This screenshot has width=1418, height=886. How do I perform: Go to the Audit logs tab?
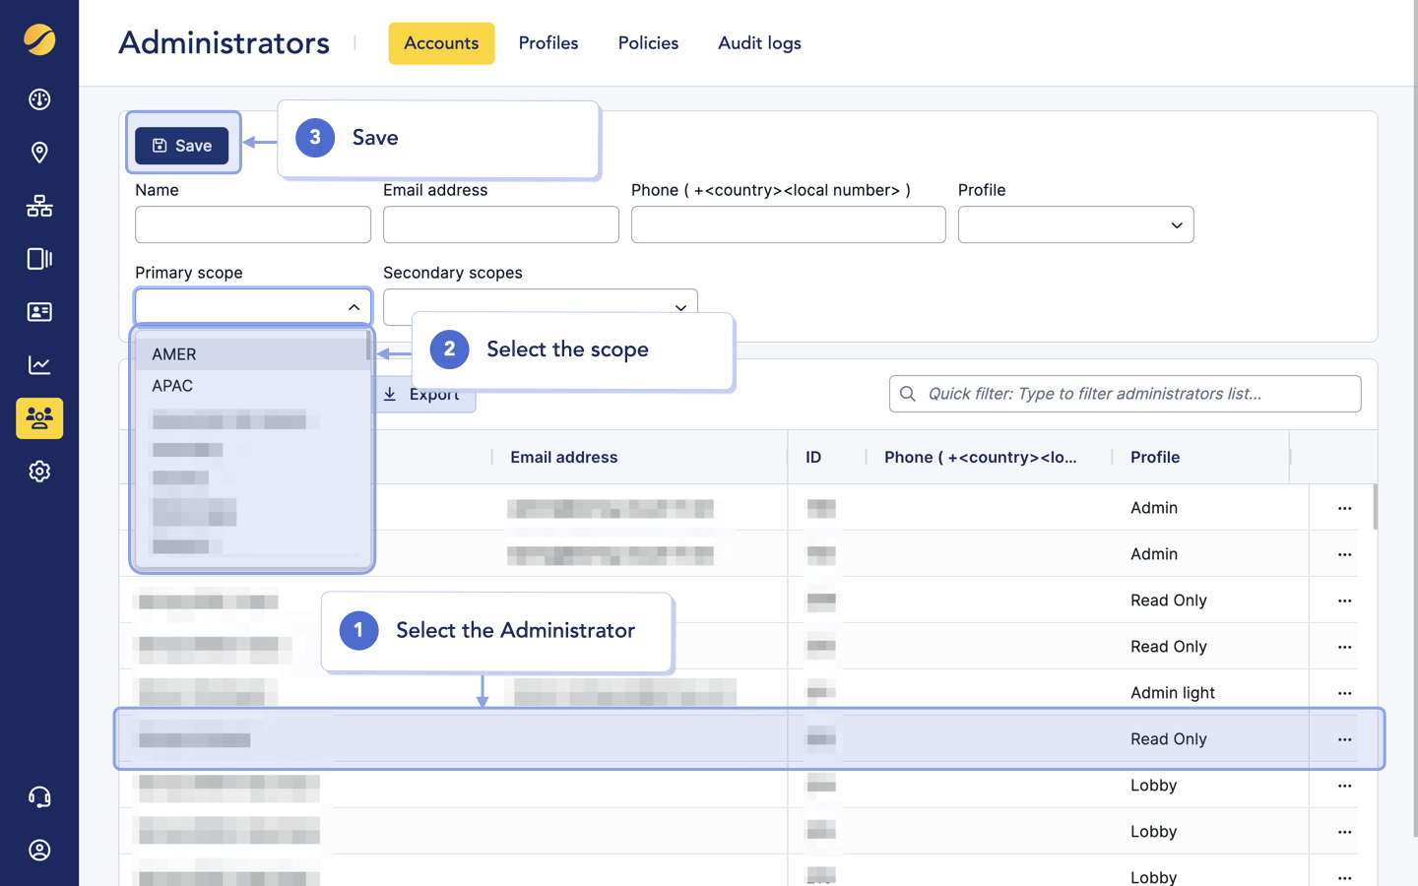coord(759,43)
